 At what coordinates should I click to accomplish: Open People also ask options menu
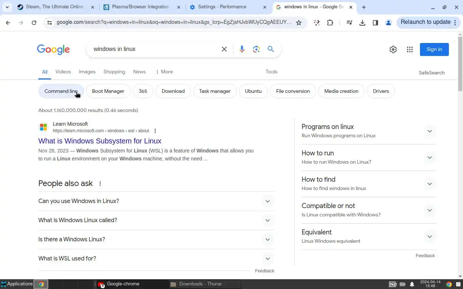[x=100, y=184]
